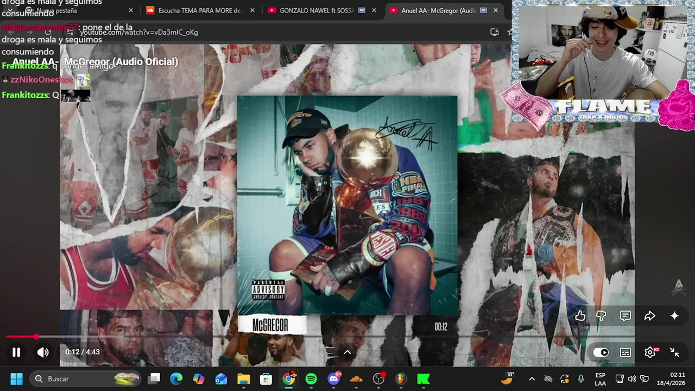Click chat username zzNikoOneshot

point(42,80)
